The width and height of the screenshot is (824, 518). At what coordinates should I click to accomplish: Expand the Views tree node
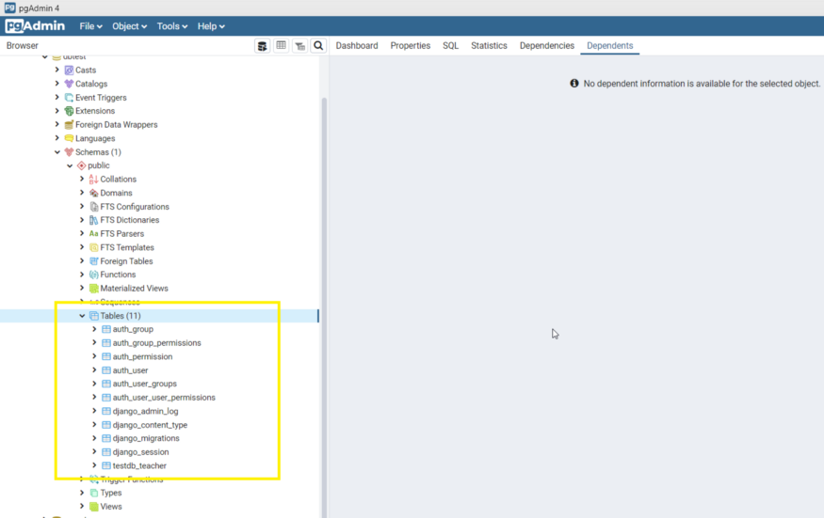click(x=82, y=507)
